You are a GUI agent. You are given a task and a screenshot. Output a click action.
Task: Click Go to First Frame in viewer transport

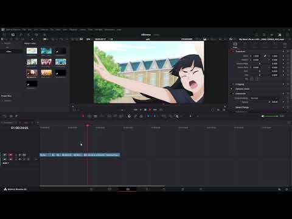(136, 109)
